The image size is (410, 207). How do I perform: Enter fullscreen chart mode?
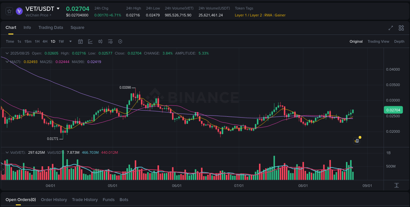[390, 28]
